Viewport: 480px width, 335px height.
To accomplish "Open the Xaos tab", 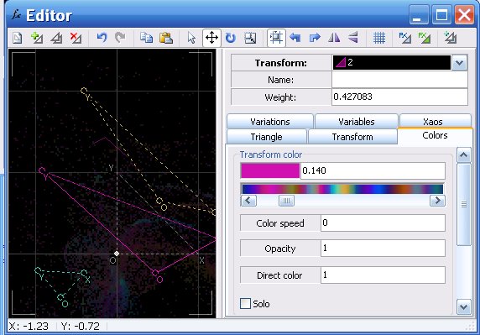I will click(432, 122).
